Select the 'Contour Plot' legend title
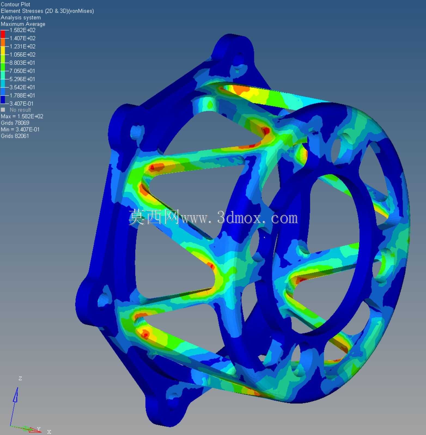 tap(16, 4)
